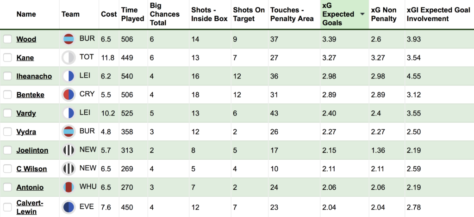Tick the checkbox beside Wood
The image size is (474, 217).
point(7,39)
